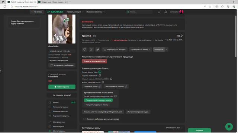Open the browser split screen icon

(216, 7)
